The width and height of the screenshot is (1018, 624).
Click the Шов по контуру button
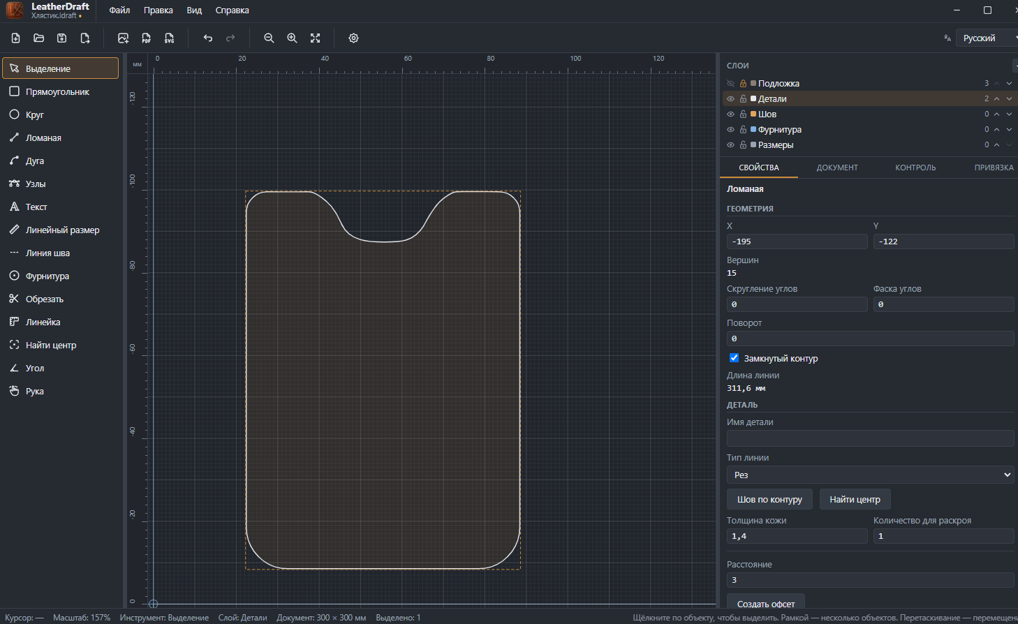pos(769,499)
